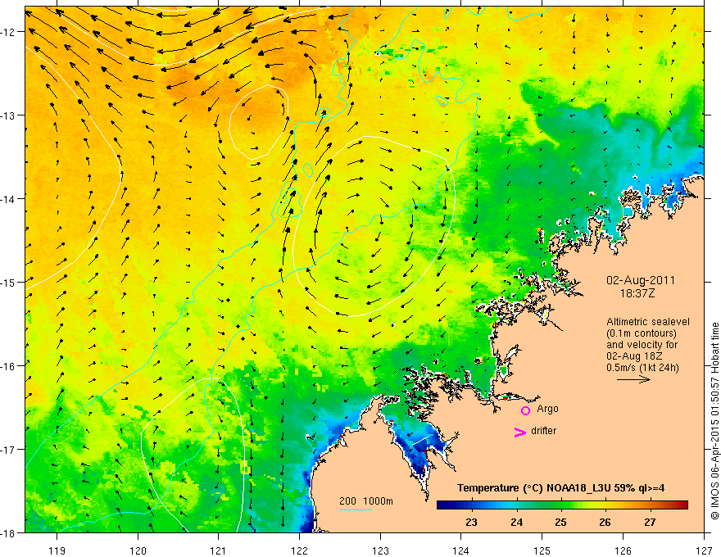Click the cyan 200 1000m depth contour line sample
This screenshot has height=557, width=721.
pyautogui.click(x=356, y=509)
